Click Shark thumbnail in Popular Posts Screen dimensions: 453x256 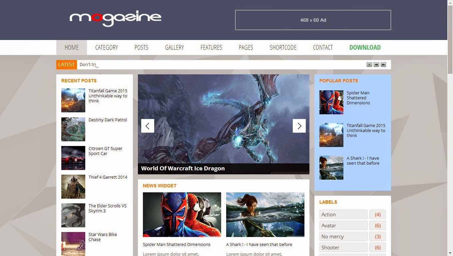pyautogui.click(x=331, y=168)
